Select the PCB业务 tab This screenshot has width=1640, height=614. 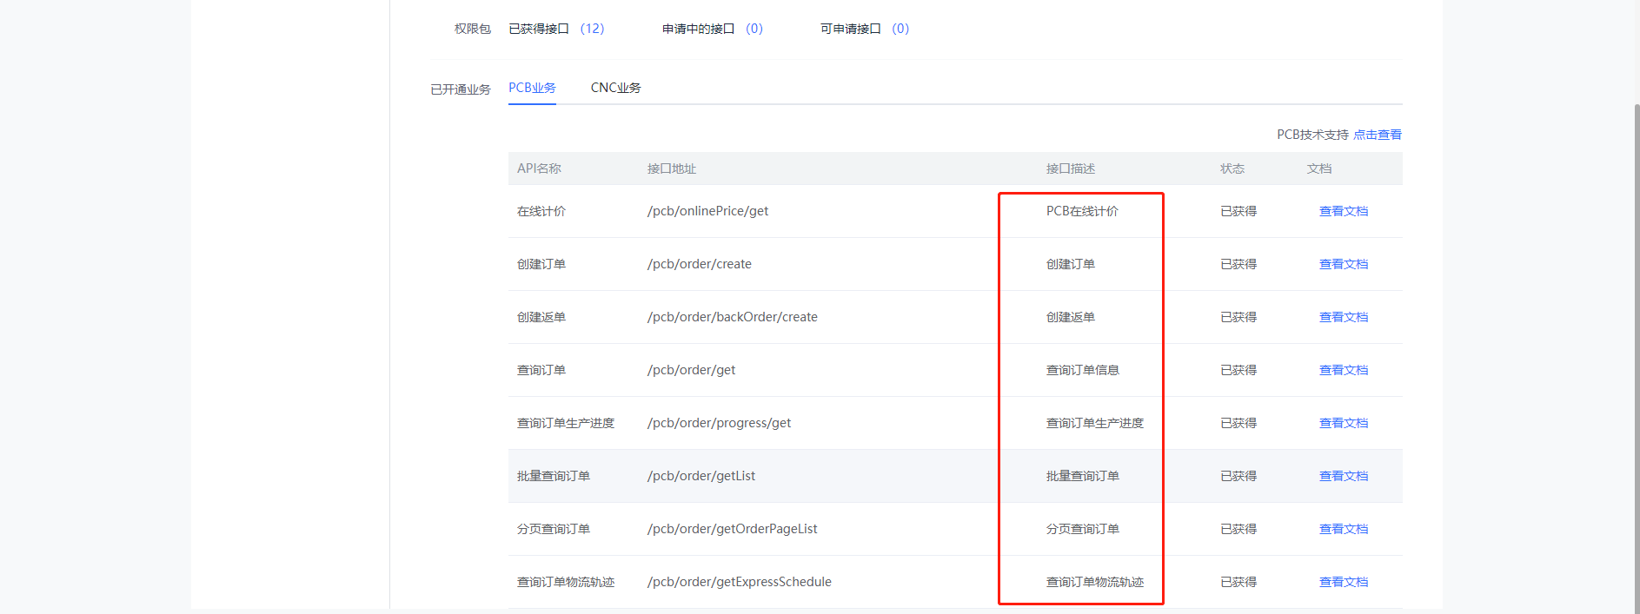(532, 88)
